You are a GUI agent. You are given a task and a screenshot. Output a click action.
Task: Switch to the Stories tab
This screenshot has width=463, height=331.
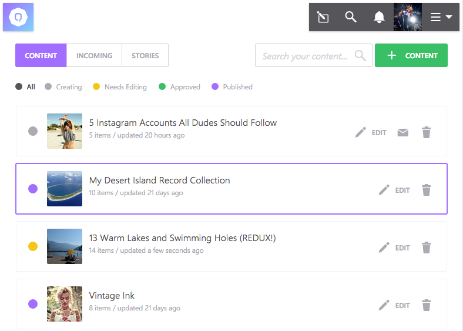(145, 56)
